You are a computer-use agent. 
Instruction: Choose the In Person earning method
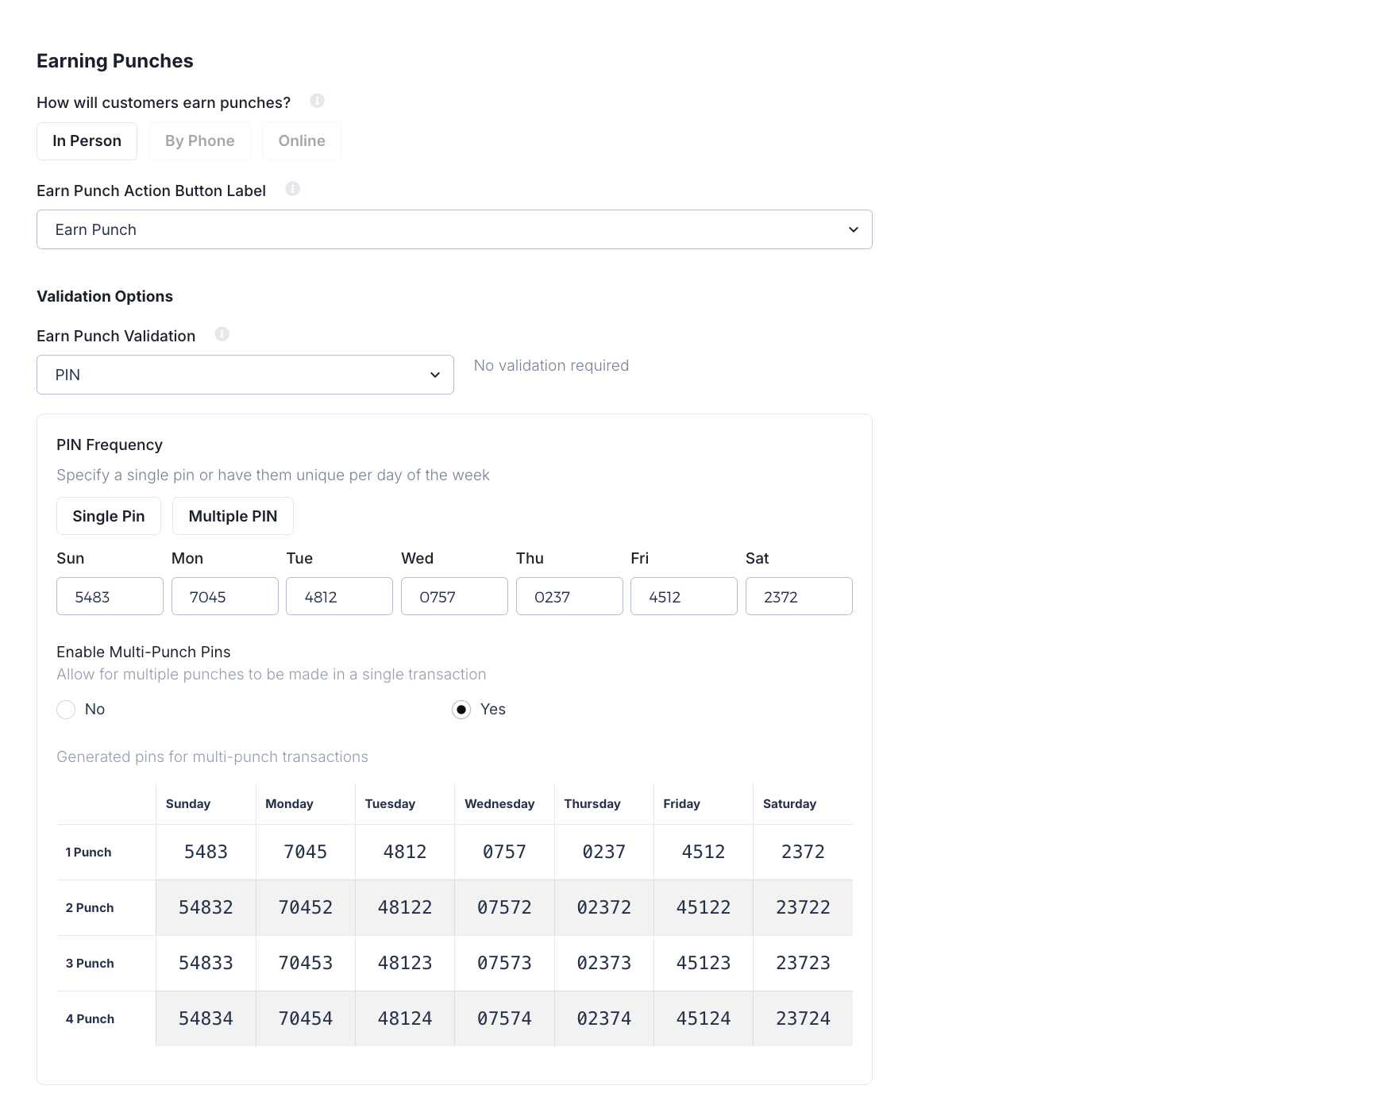click(x=87, y=141)
